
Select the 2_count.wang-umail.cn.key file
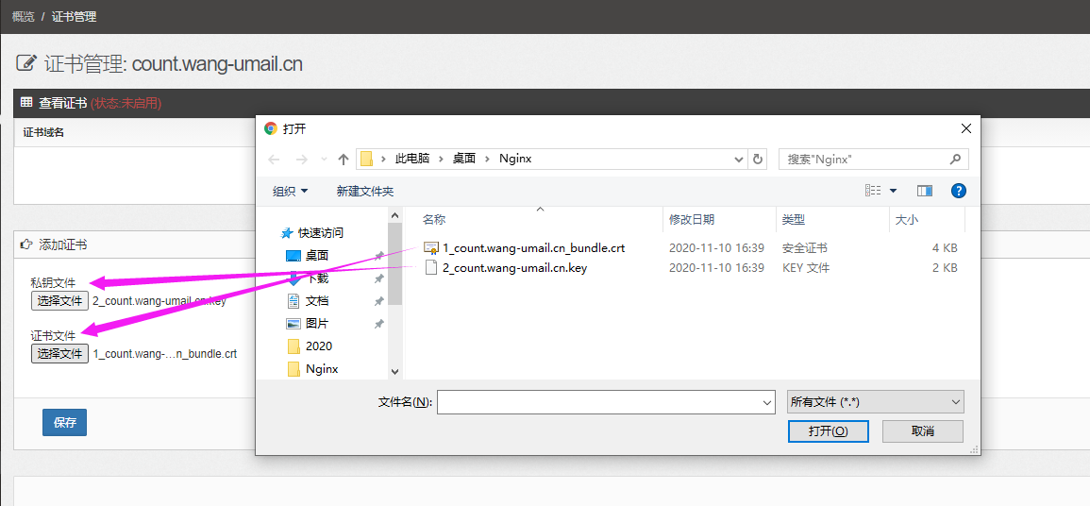(514, 268)
